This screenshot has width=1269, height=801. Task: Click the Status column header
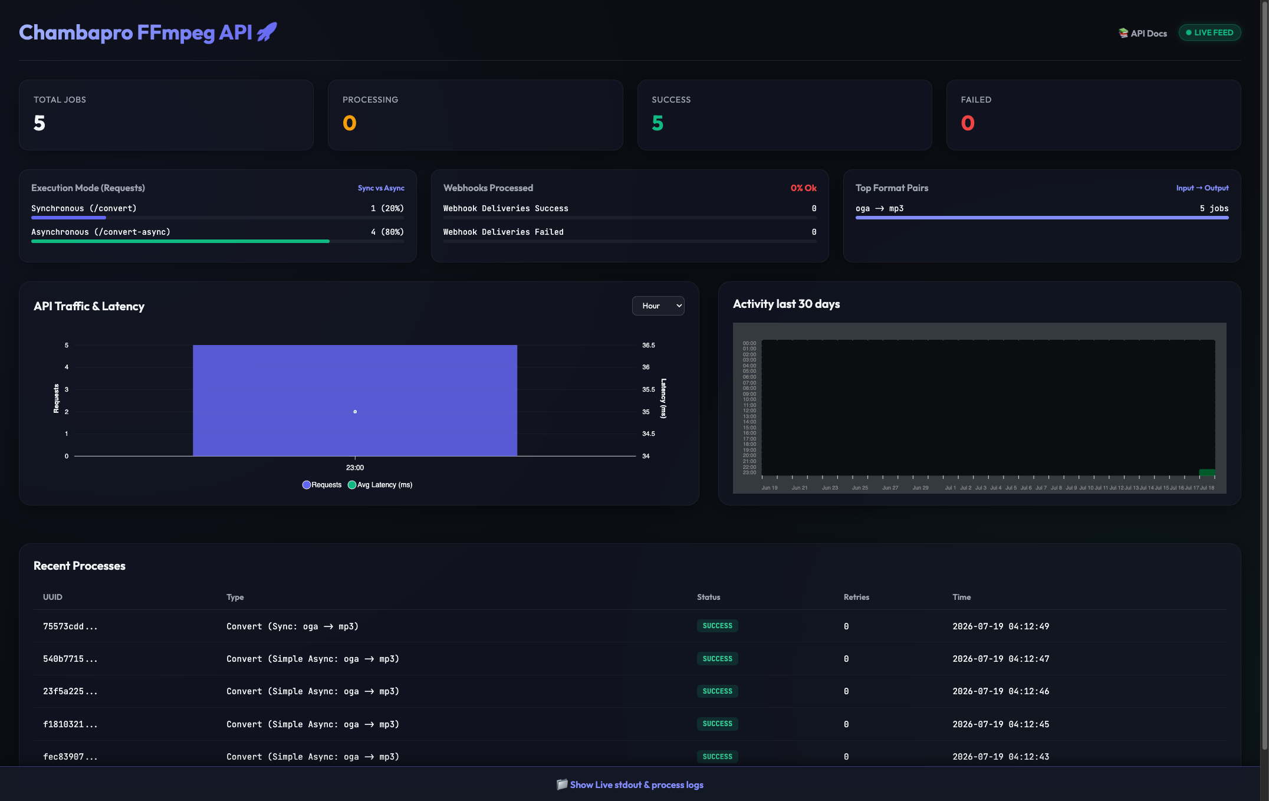point(708,597)
